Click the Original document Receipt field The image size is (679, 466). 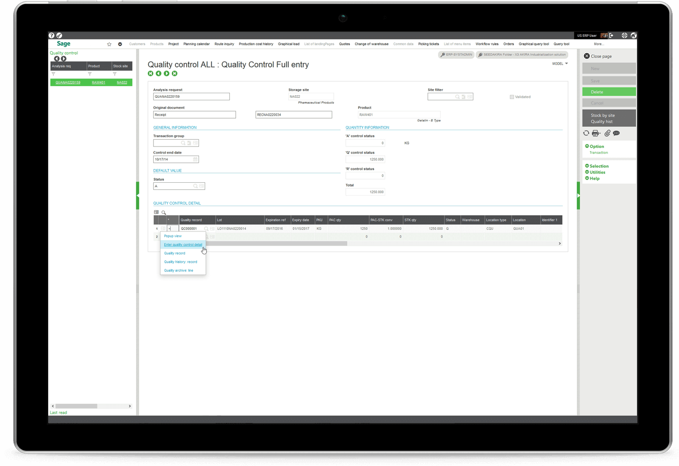point(194,115)
